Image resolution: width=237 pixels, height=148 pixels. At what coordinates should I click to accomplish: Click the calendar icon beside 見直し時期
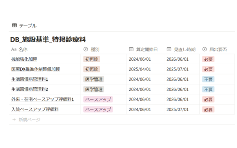point(169,49)
